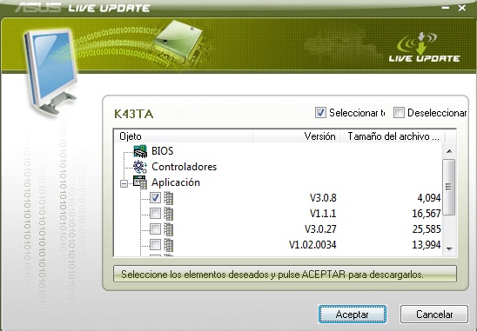Click the Tamaño del archivo column header

[x=393, y=136]
